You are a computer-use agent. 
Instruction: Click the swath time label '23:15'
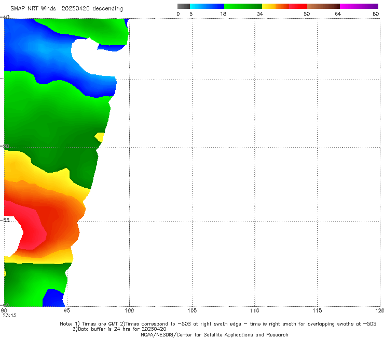tap(9, 316)
